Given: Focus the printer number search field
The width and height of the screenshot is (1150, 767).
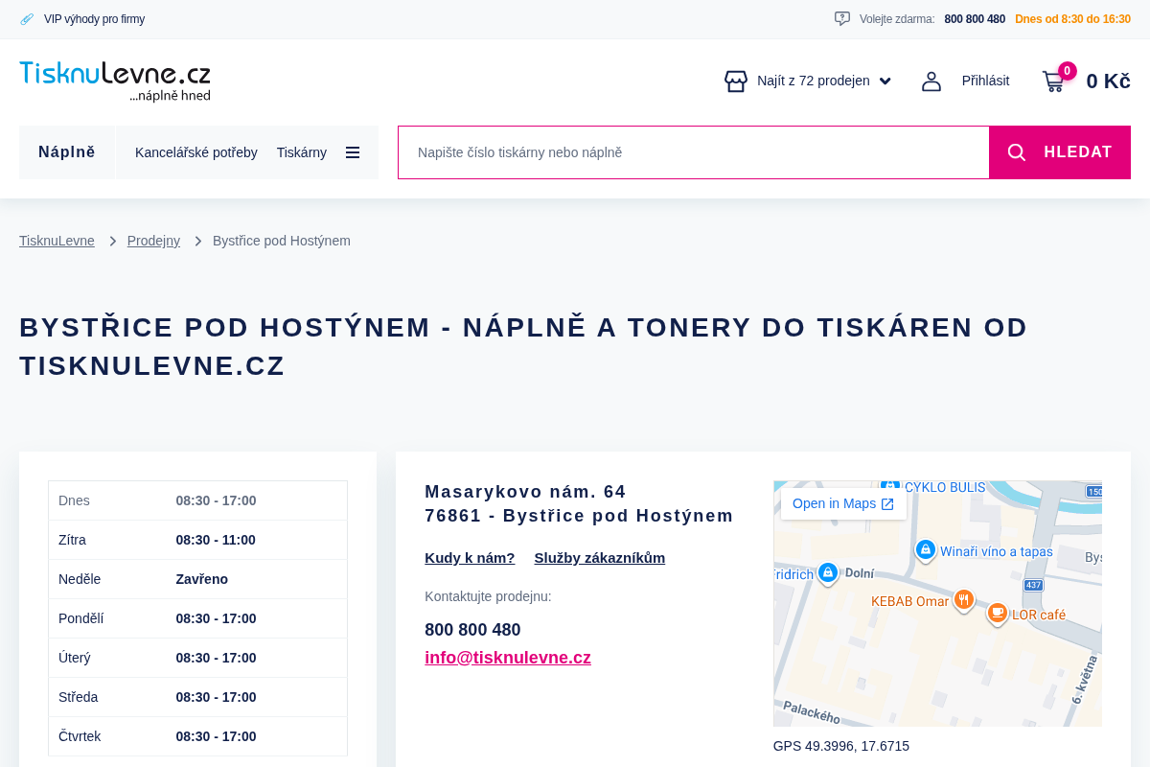Looking at the screenshot, I should (694, 152).
